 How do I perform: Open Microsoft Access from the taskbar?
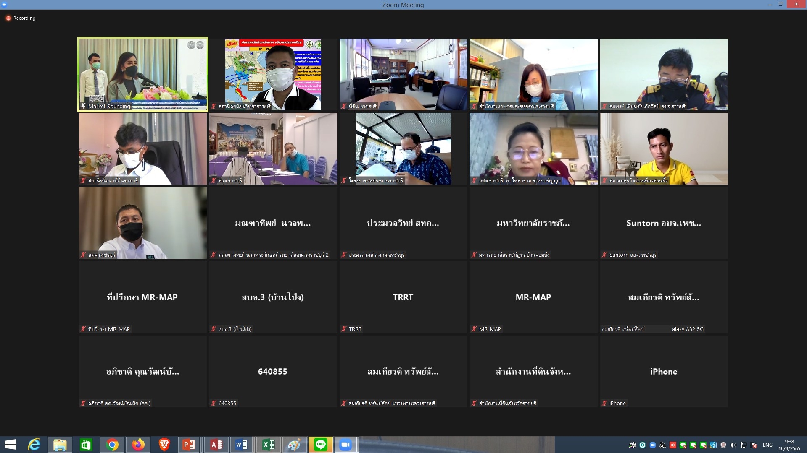(216, 445)
